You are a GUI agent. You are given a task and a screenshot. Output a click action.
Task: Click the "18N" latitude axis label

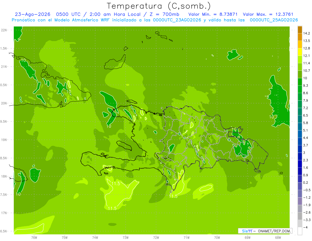click(x=4, y=177)
